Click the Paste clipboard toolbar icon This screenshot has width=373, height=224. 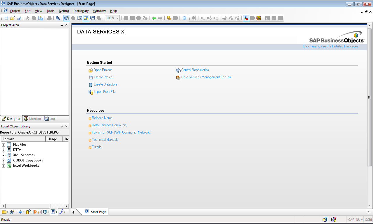point(41,18)
